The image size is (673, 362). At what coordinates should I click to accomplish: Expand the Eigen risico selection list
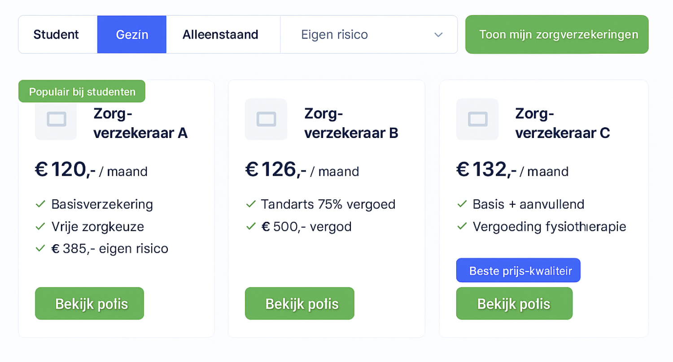[x=369, y=34]
